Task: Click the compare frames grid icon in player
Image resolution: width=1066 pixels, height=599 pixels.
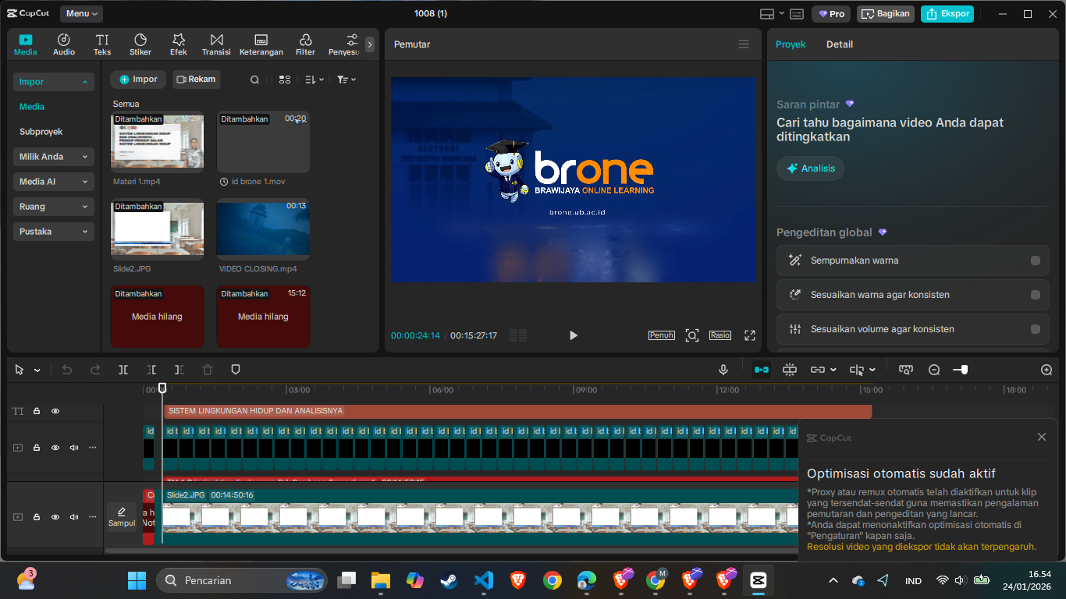Action: tap(518, 335)
